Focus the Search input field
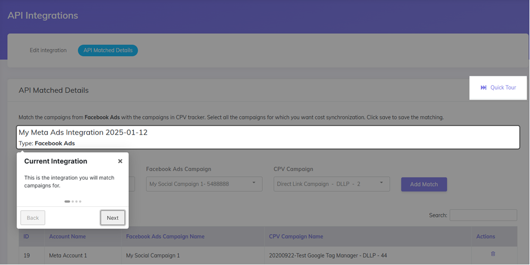530x265 pixels. 483,215
